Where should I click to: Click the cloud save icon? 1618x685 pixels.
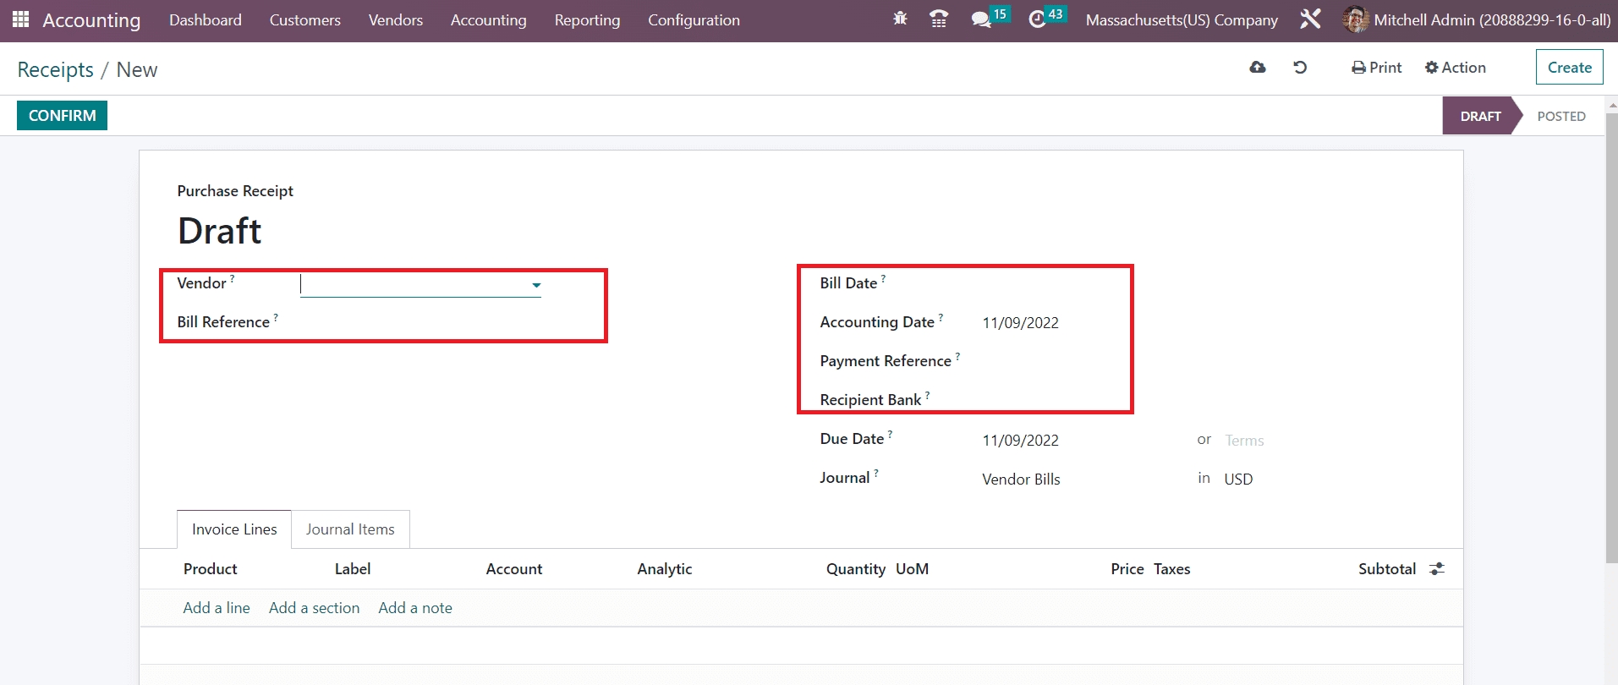1258,68
